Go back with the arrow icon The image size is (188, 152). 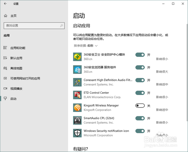[x=5, y=4]
